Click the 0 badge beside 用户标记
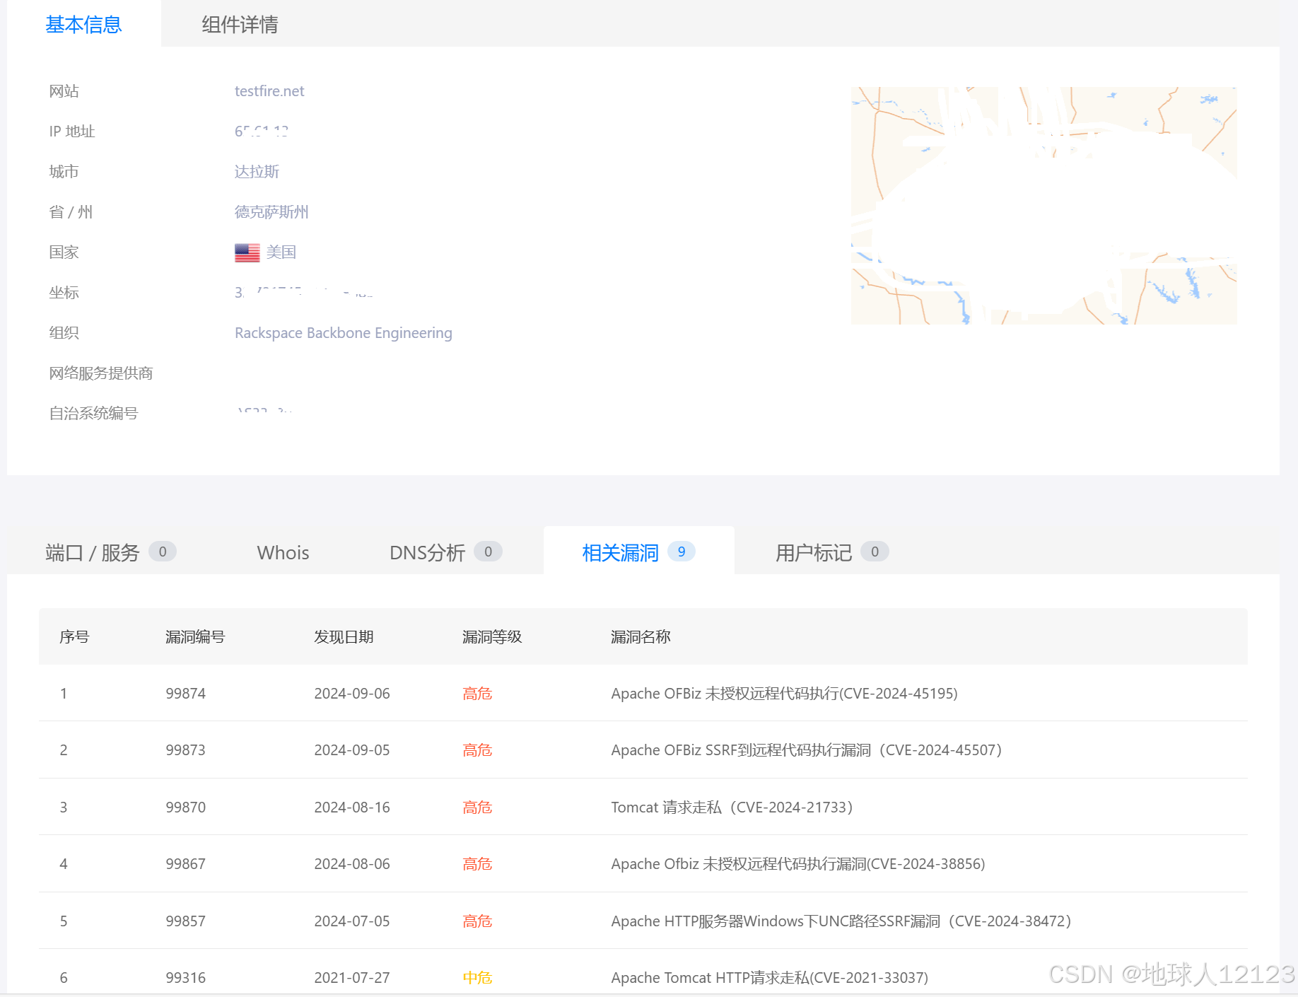This screenshot has width=1298, height=997. (875, 552)
